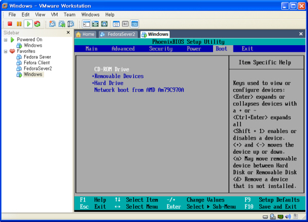
Task: Click the CD-ROM device status icon
Action: coord(273,217)
